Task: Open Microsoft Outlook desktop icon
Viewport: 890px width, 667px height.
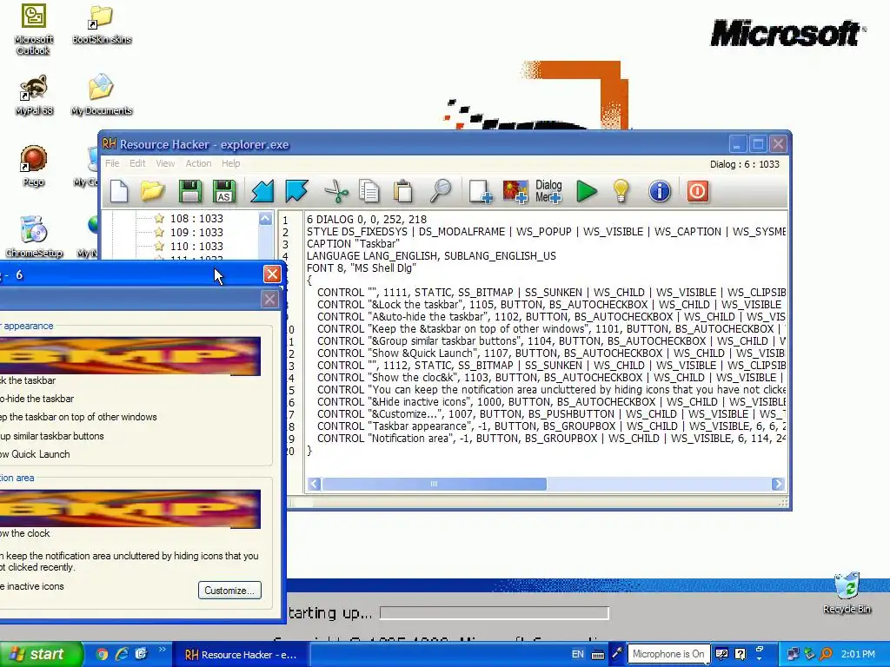Action: coord(34,30)
